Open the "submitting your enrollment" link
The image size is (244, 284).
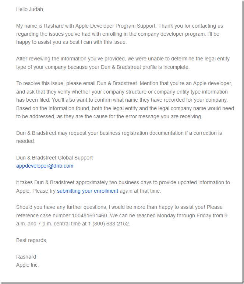click(x=88, y=191)
